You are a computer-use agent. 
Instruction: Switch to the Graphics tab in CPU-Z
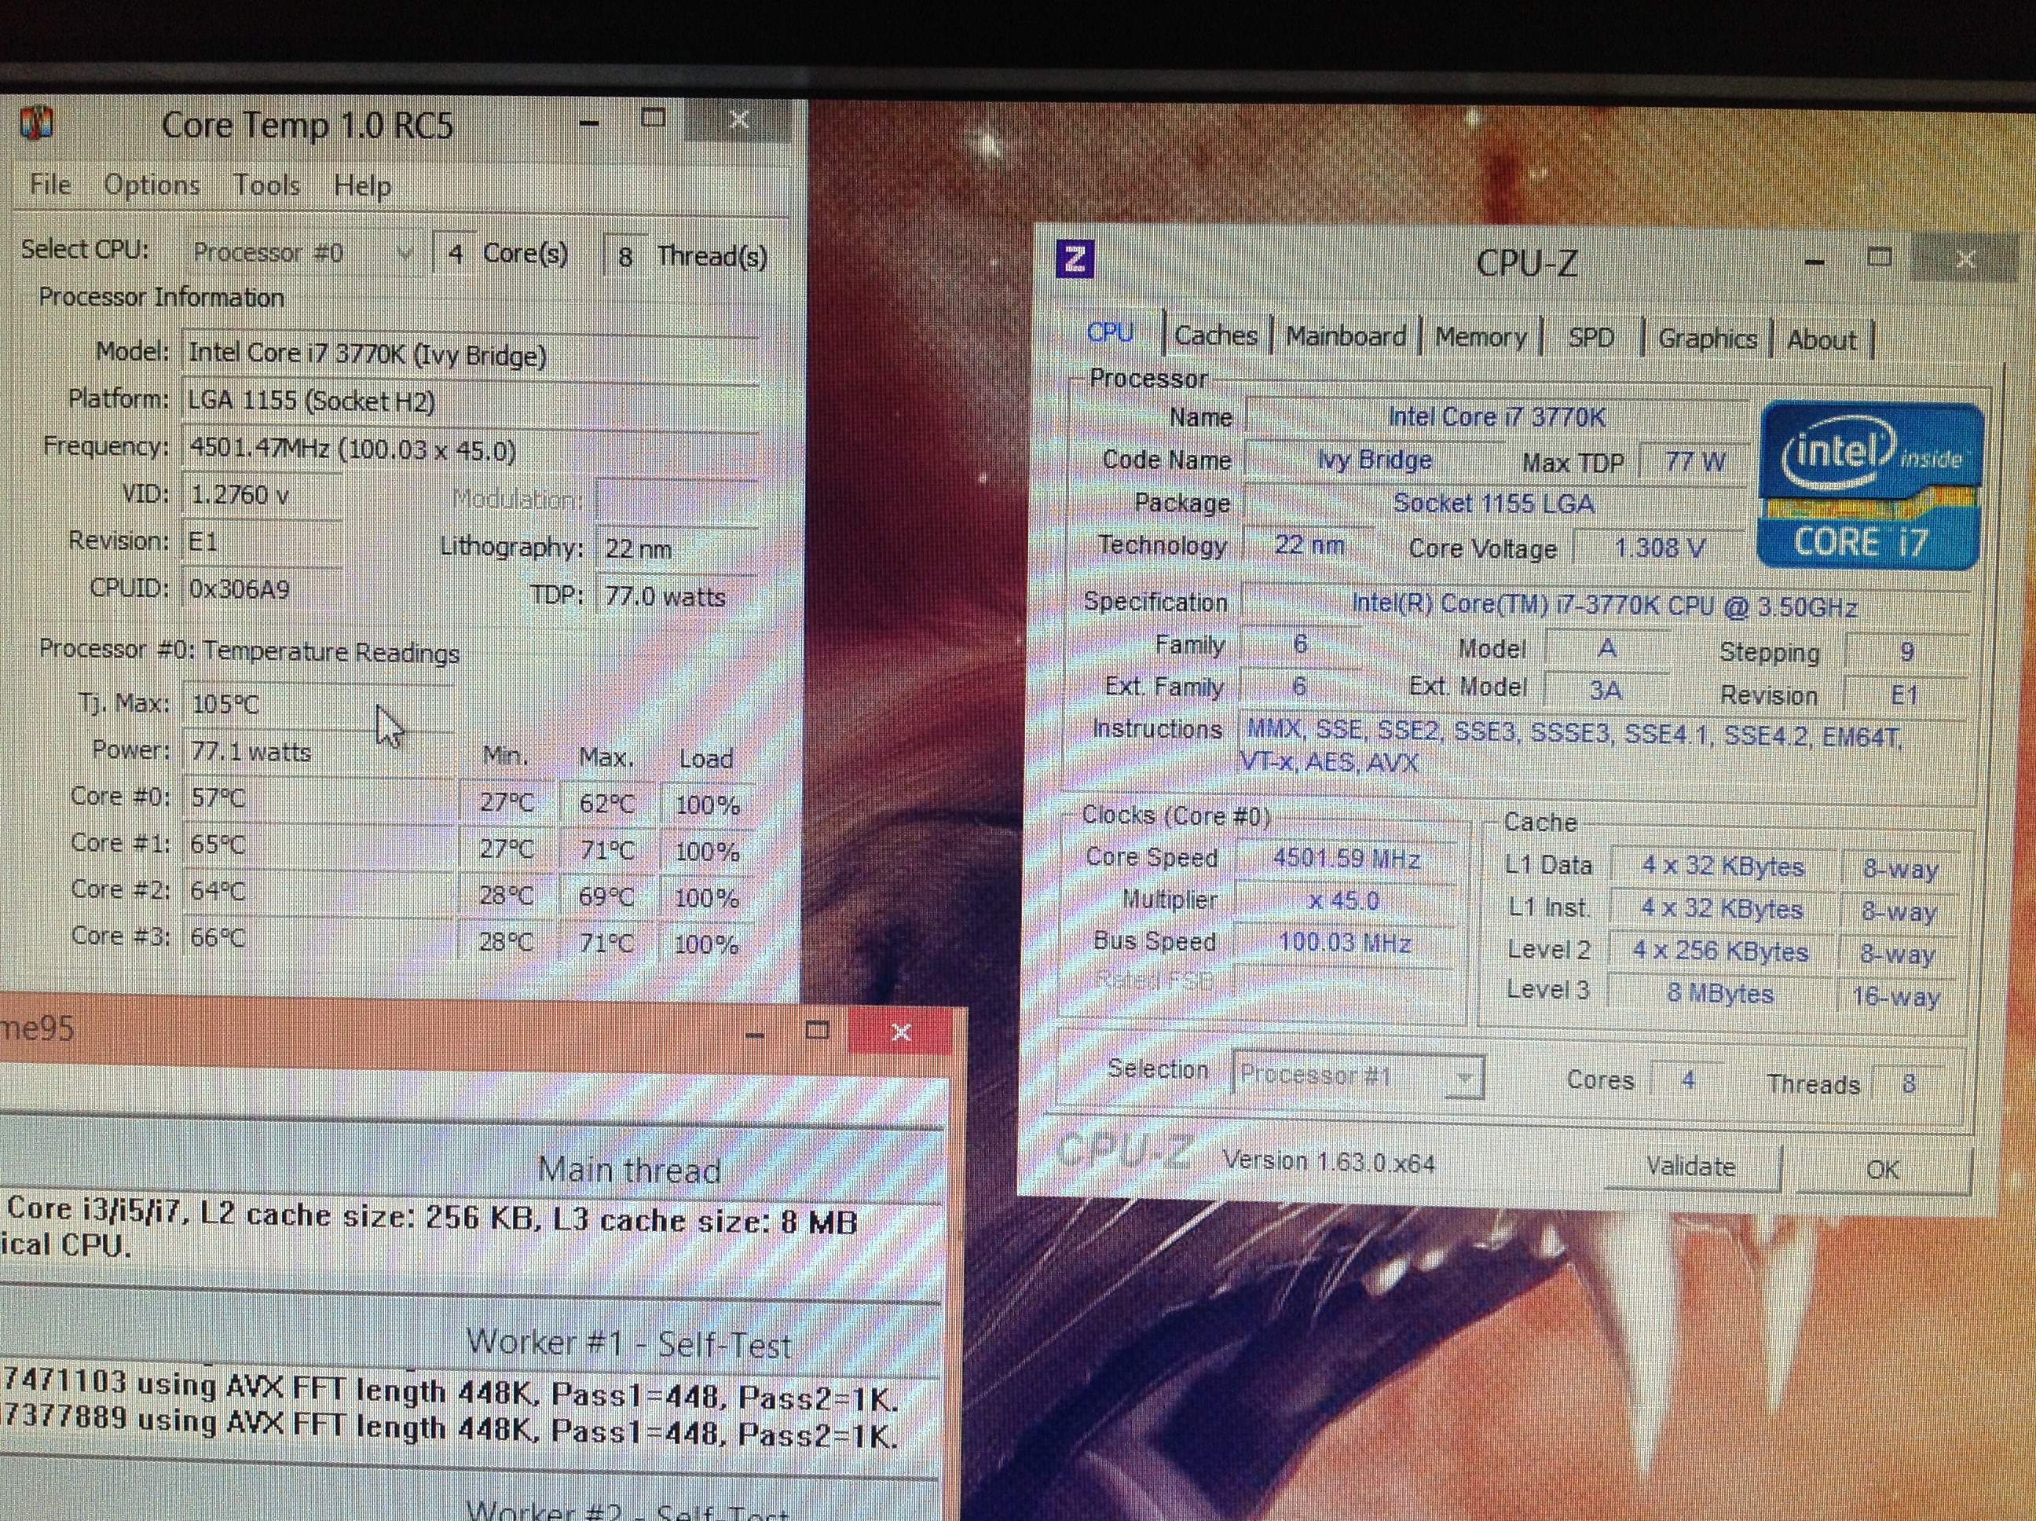pyautogui.click(x=1708, y=339)
